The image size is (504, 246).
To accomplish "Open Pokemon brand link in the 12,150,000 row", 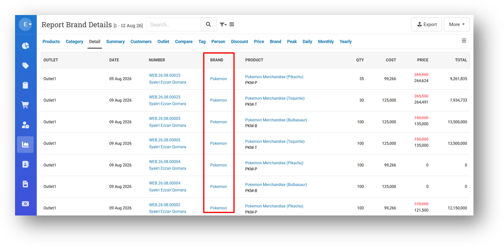I will [x=219, y=208].
